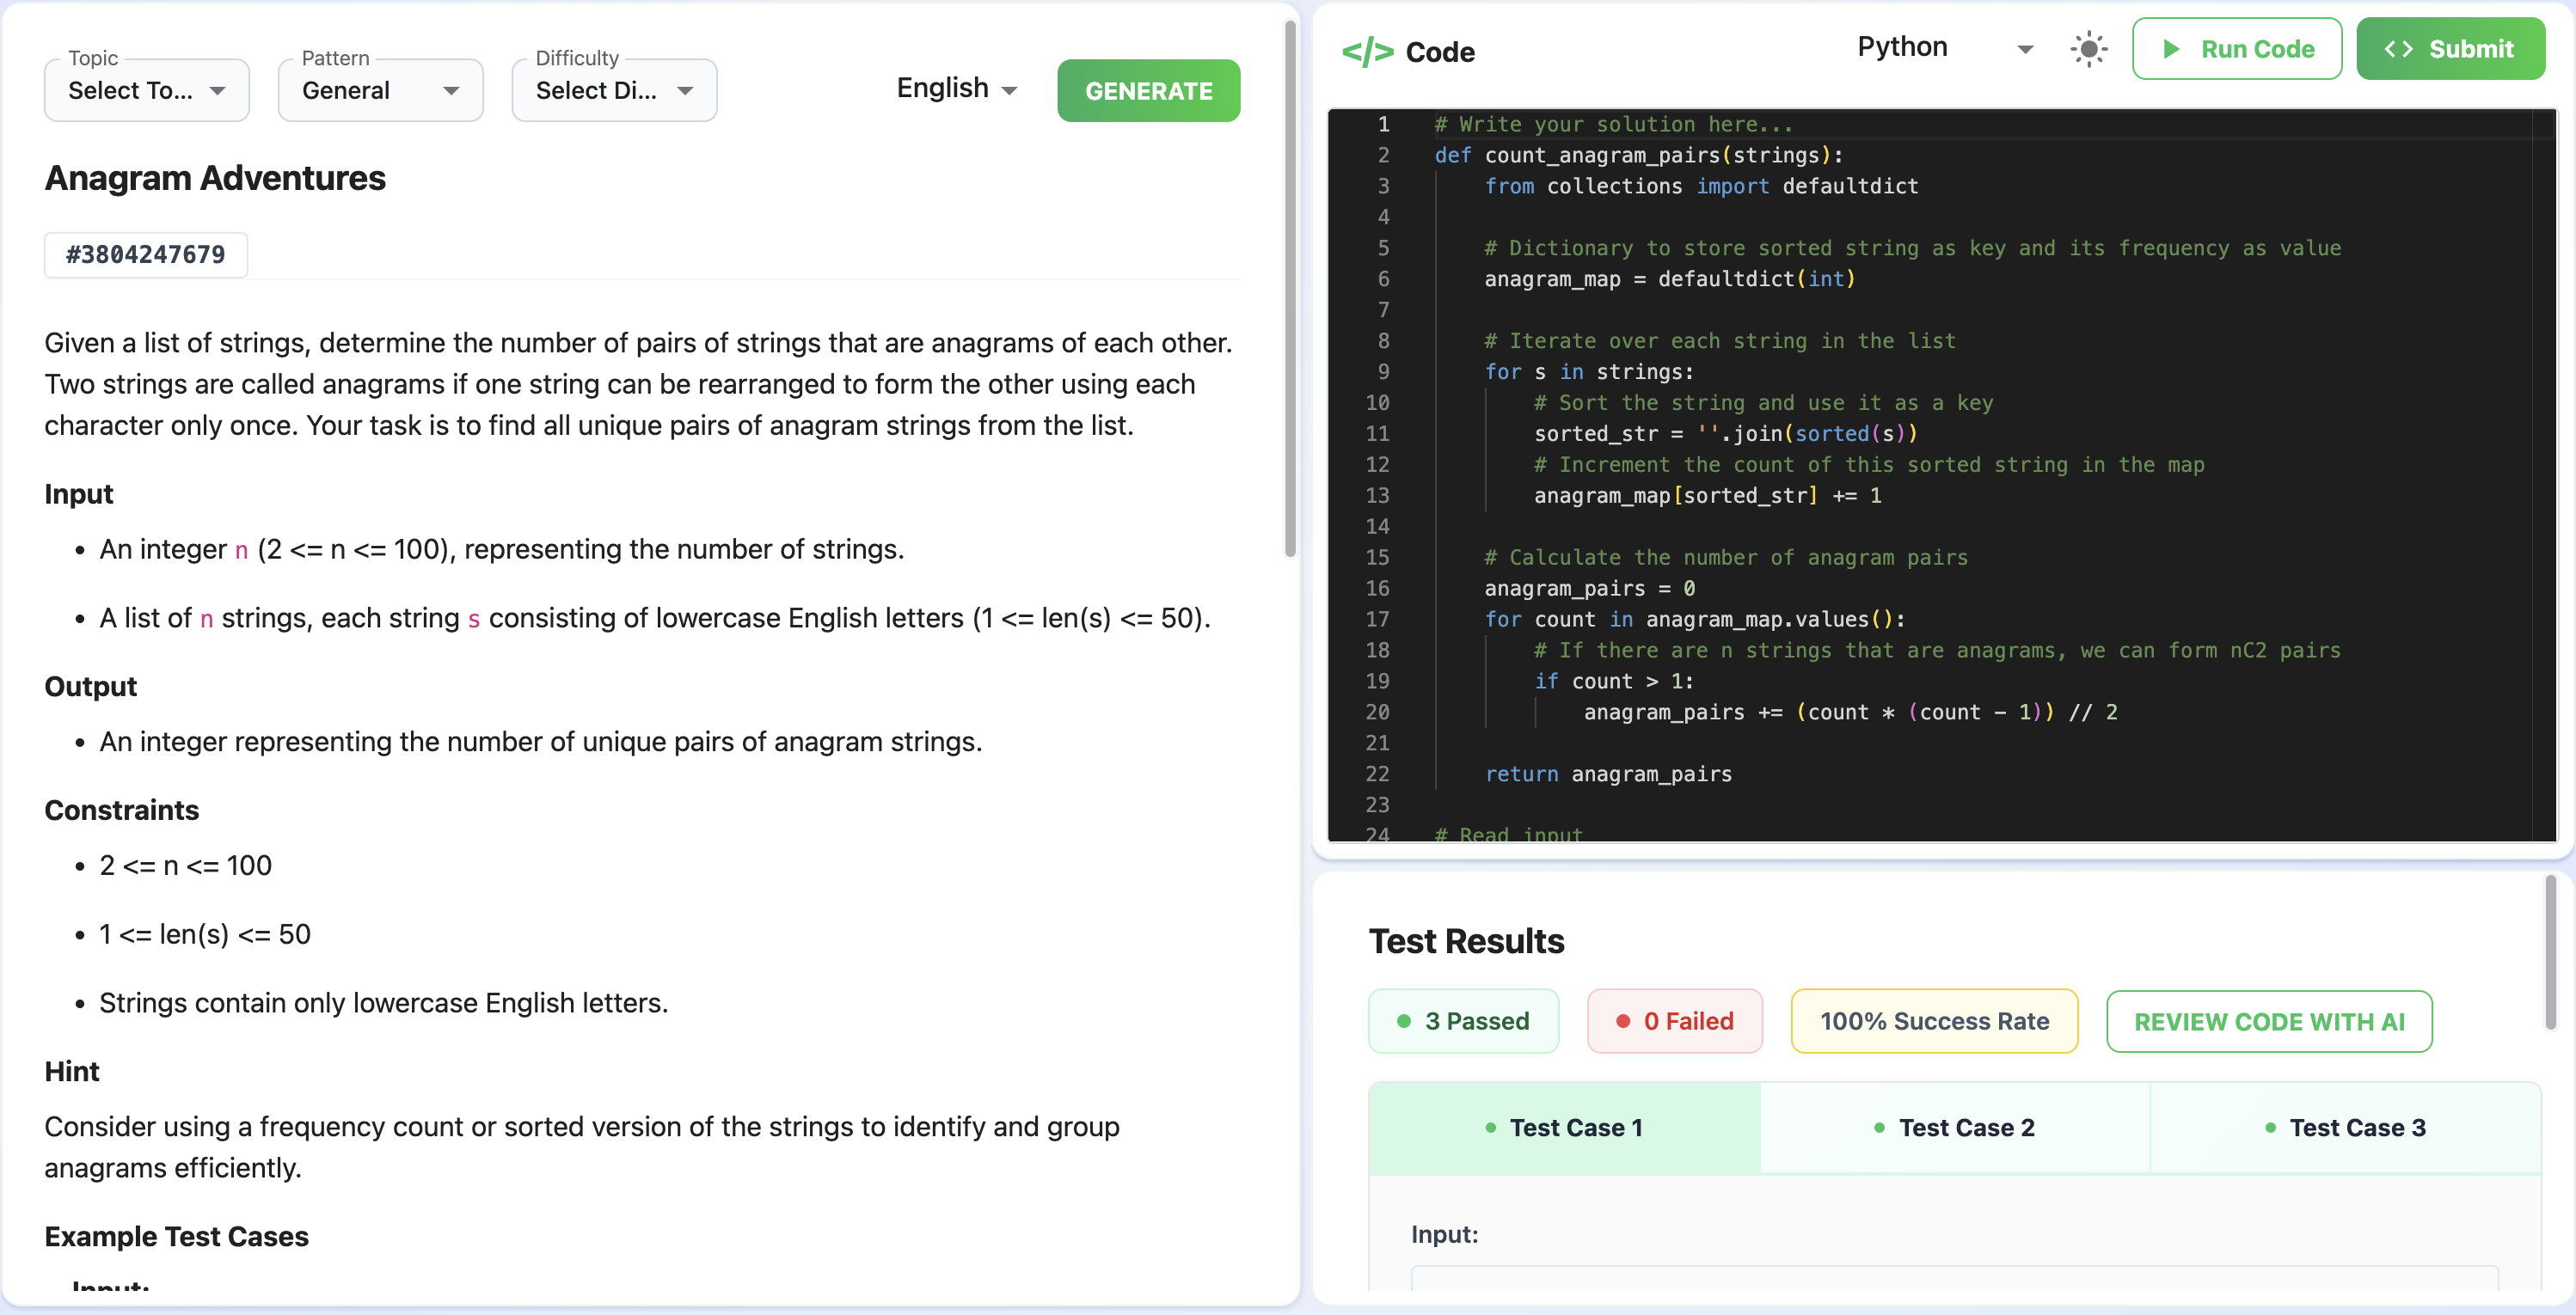Click the problem ID badge #3804247679
This screenshot has width=2576, height=1315.
click(x=145, y=254)
